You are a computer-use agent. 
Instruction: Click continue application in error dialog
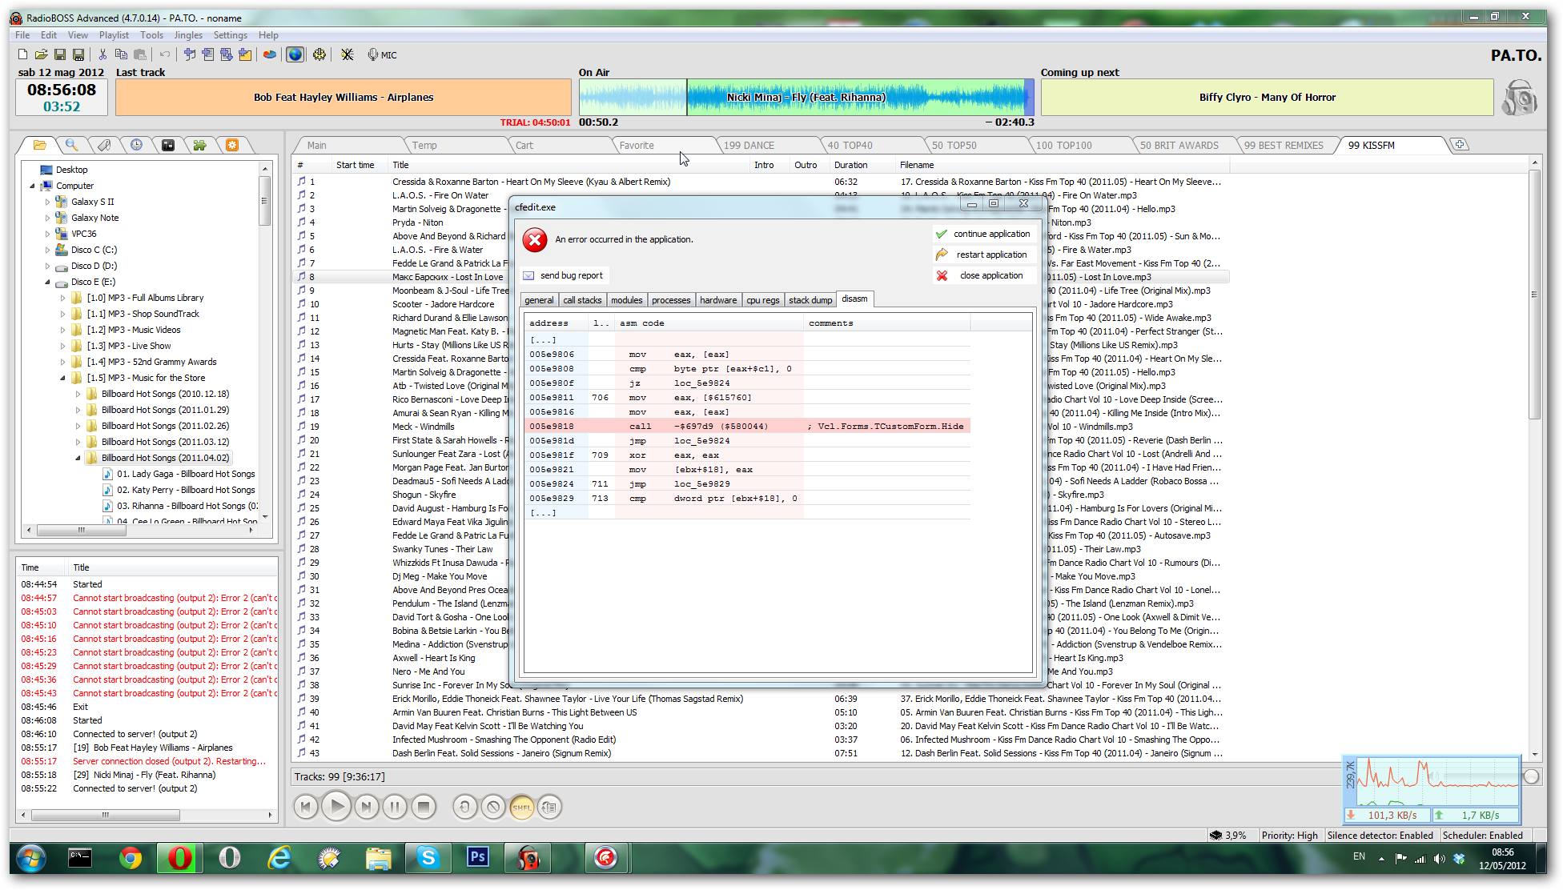pyautogui.click(x=984, y=234)
